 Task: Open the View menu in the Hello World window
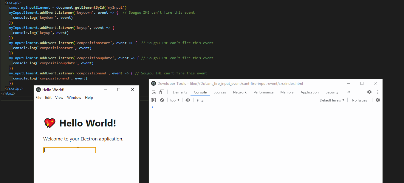[x=59, y=98]
